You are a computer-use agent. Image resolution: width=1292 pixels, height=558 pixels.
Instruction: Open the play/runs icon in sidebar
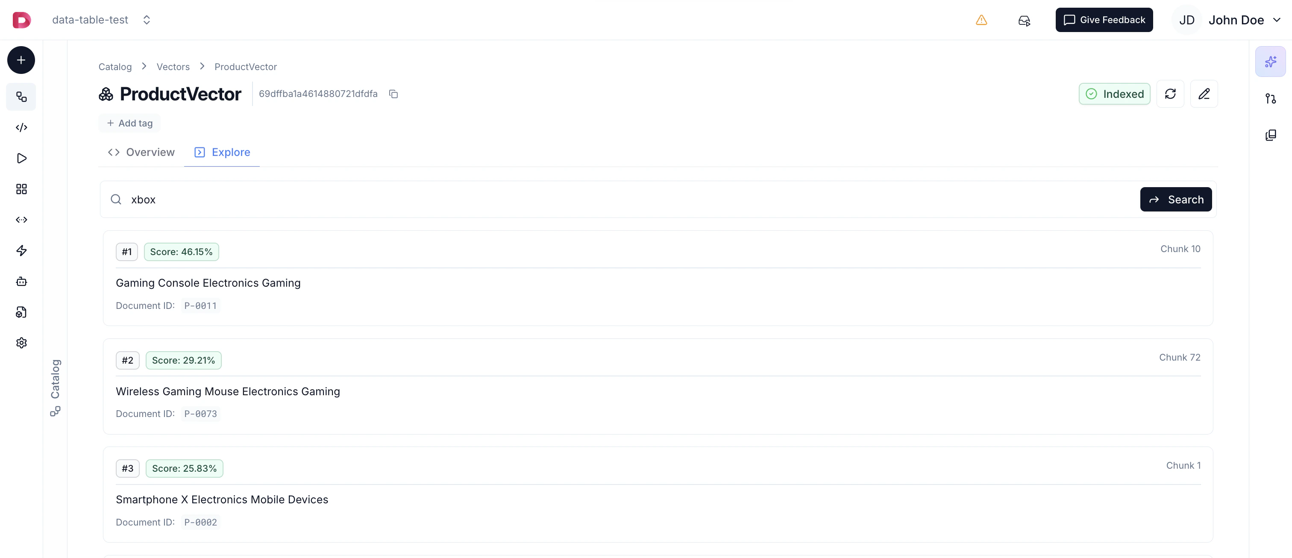pos(21,159)
